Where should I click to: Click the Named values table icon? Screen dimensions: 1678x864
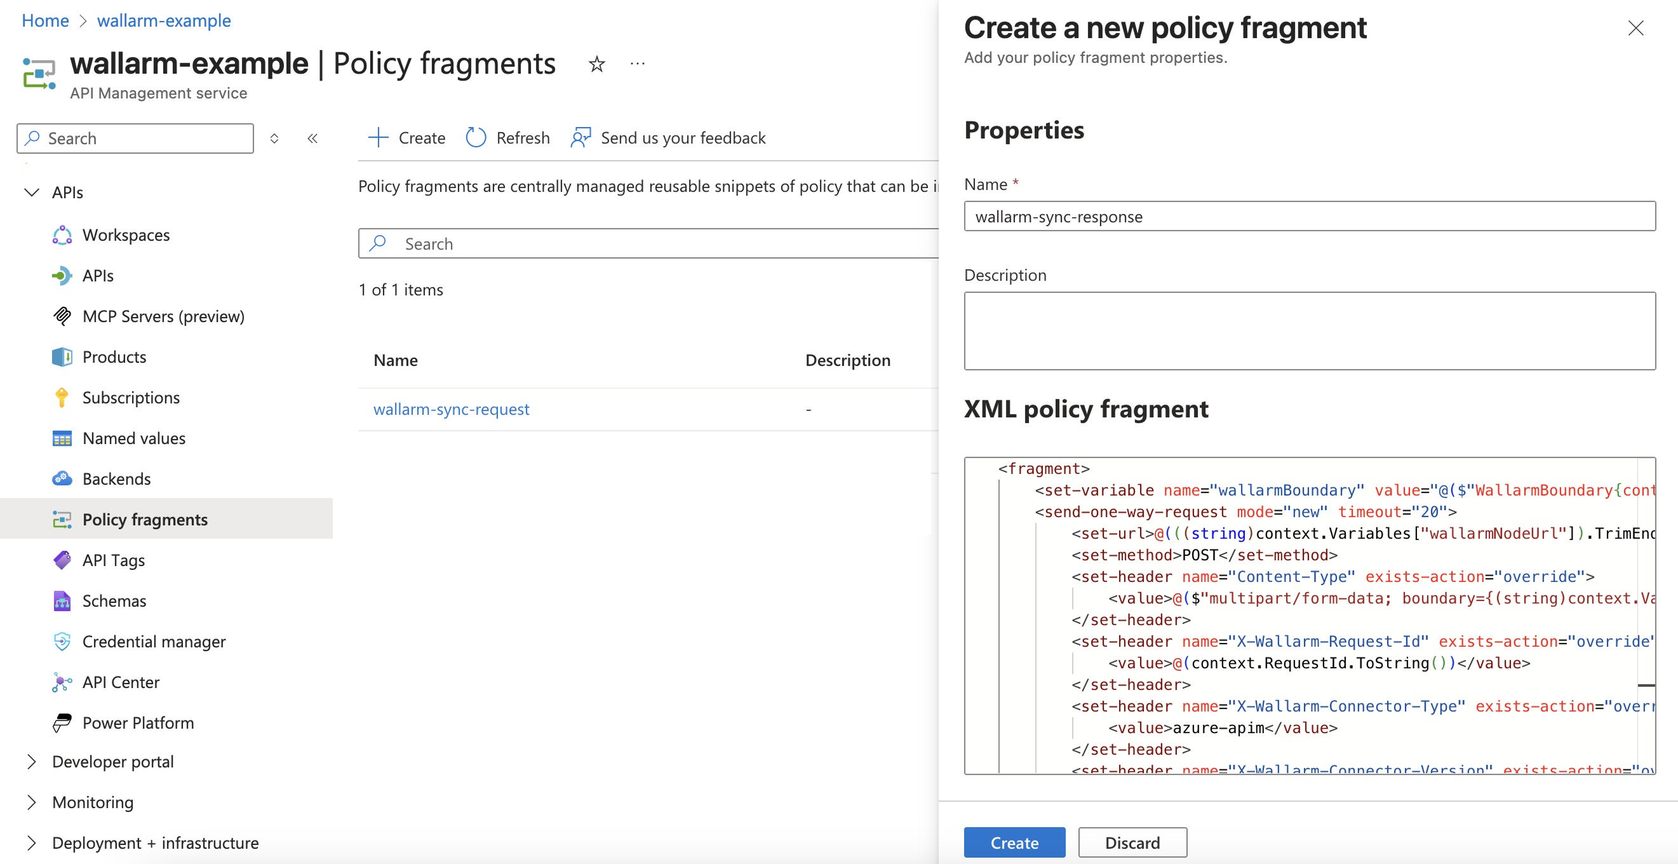pyautogui.click(x=62, y=438)
